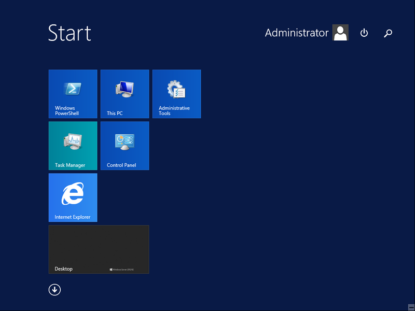Click the 'This PC' tile label
415x311 pixels.
tap(115, 114)
